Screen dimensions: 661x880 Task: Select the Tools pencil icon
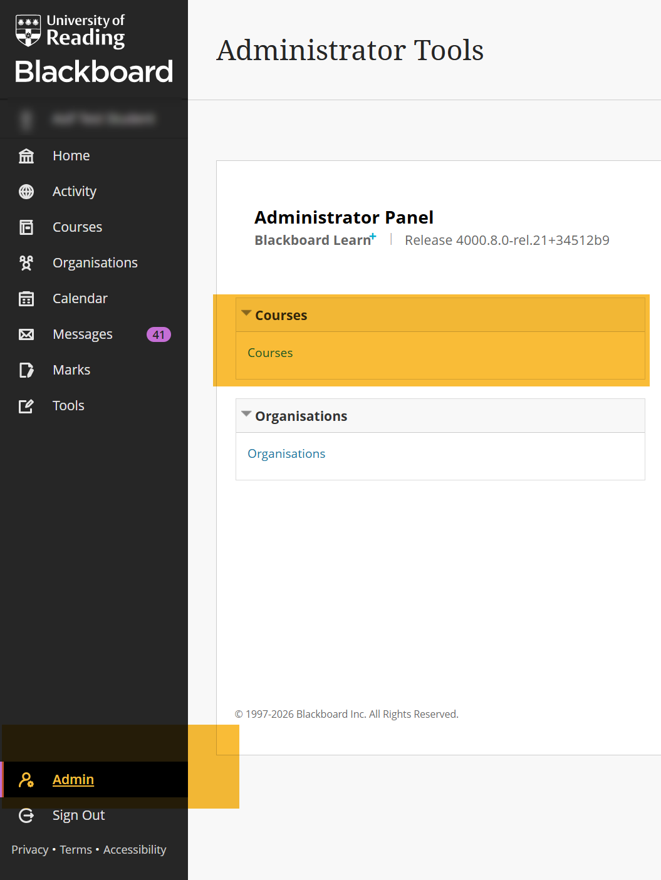point(26,405)
